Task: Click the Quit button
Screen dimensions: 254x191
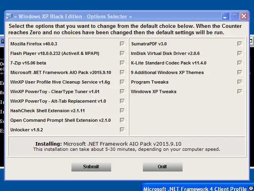Action: tap(163, 167)
